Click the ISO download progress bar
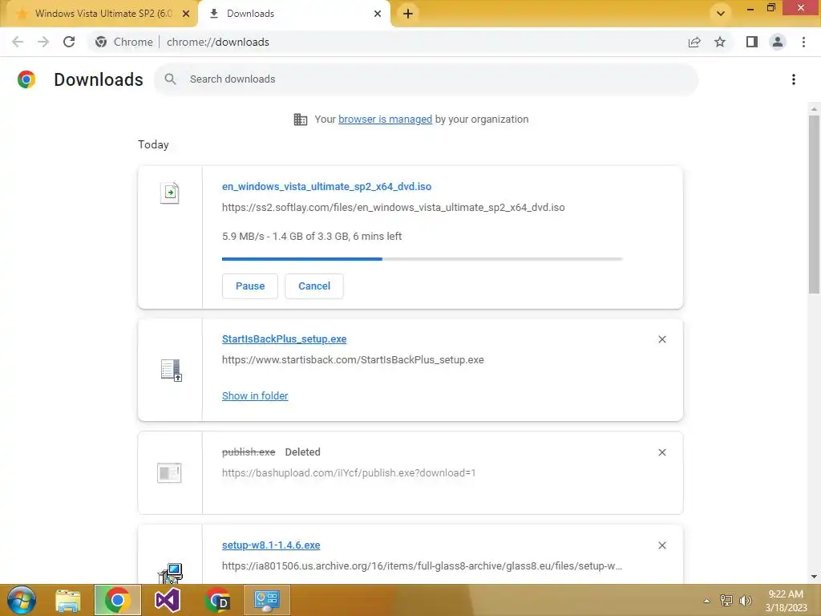The width and height of the screenshot is (821, 616). (x=422, y=259)
